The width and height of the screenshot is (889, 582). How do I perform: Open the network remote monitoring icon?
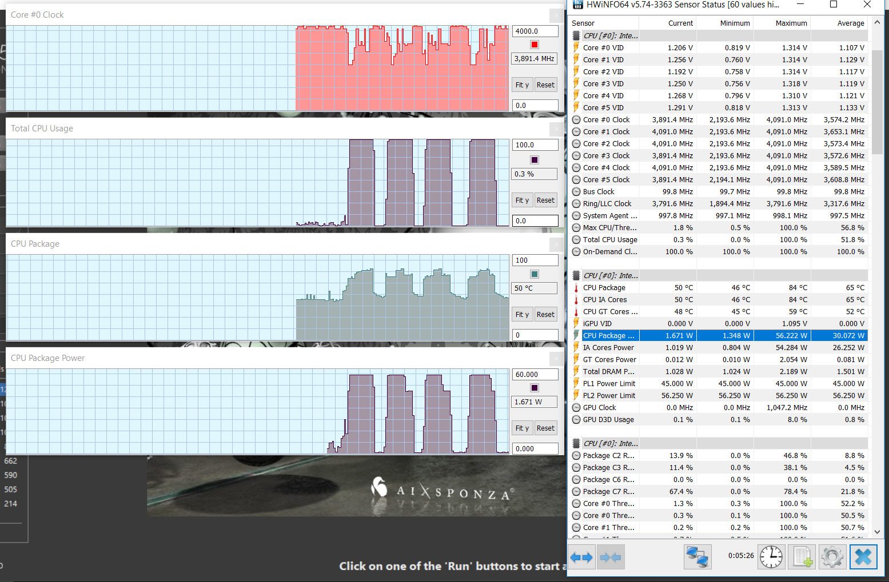(697, 557)
